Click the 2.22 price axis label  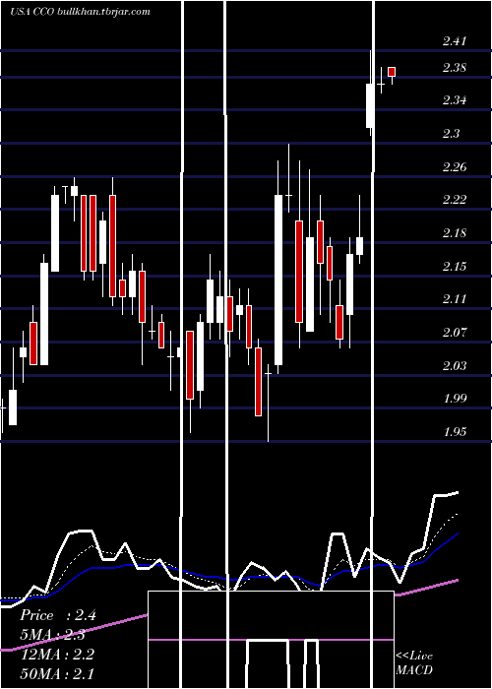coord(455,200)
